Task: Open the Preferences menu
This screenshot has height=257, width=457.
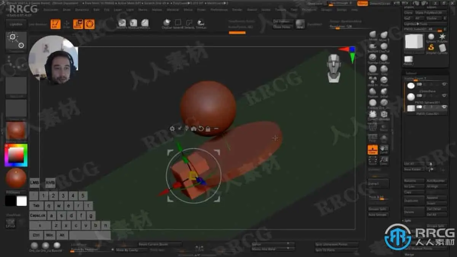Action: coord(219,10)
